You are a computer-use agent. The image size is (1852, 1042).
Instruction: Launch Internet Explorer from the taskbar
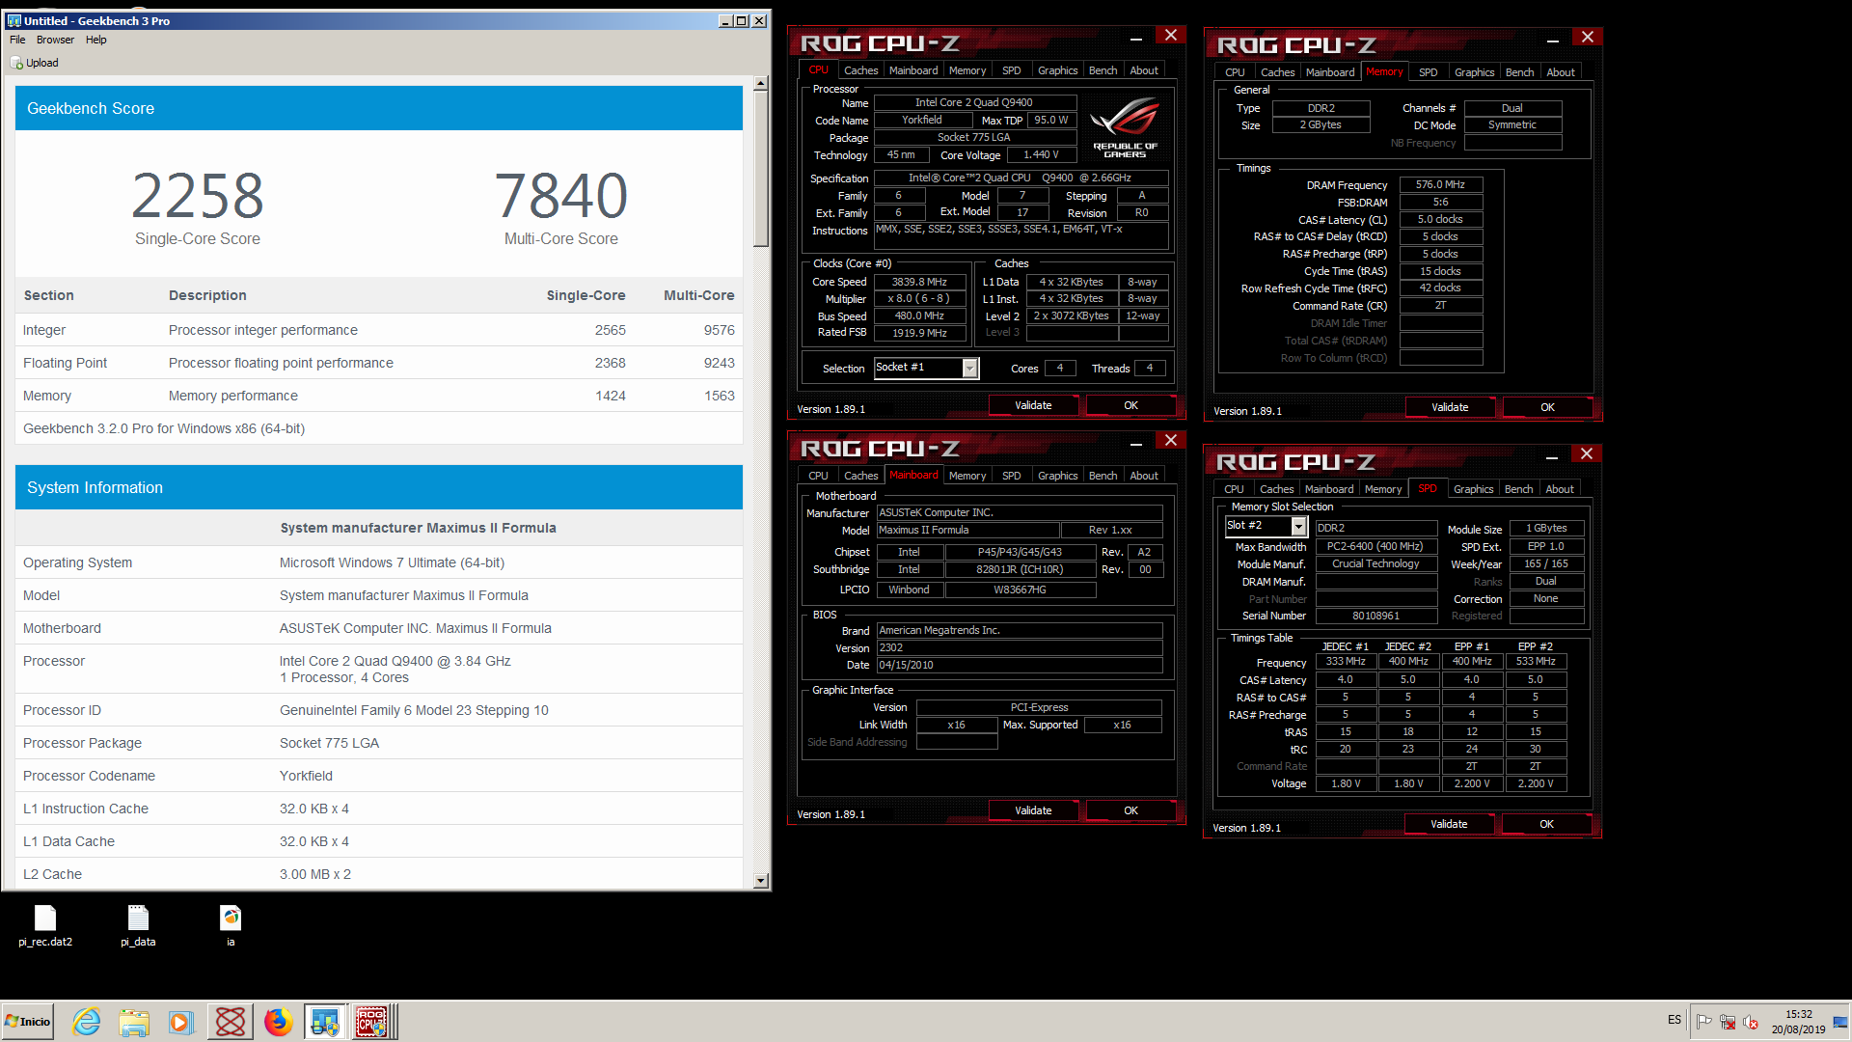pos(87,1022)
